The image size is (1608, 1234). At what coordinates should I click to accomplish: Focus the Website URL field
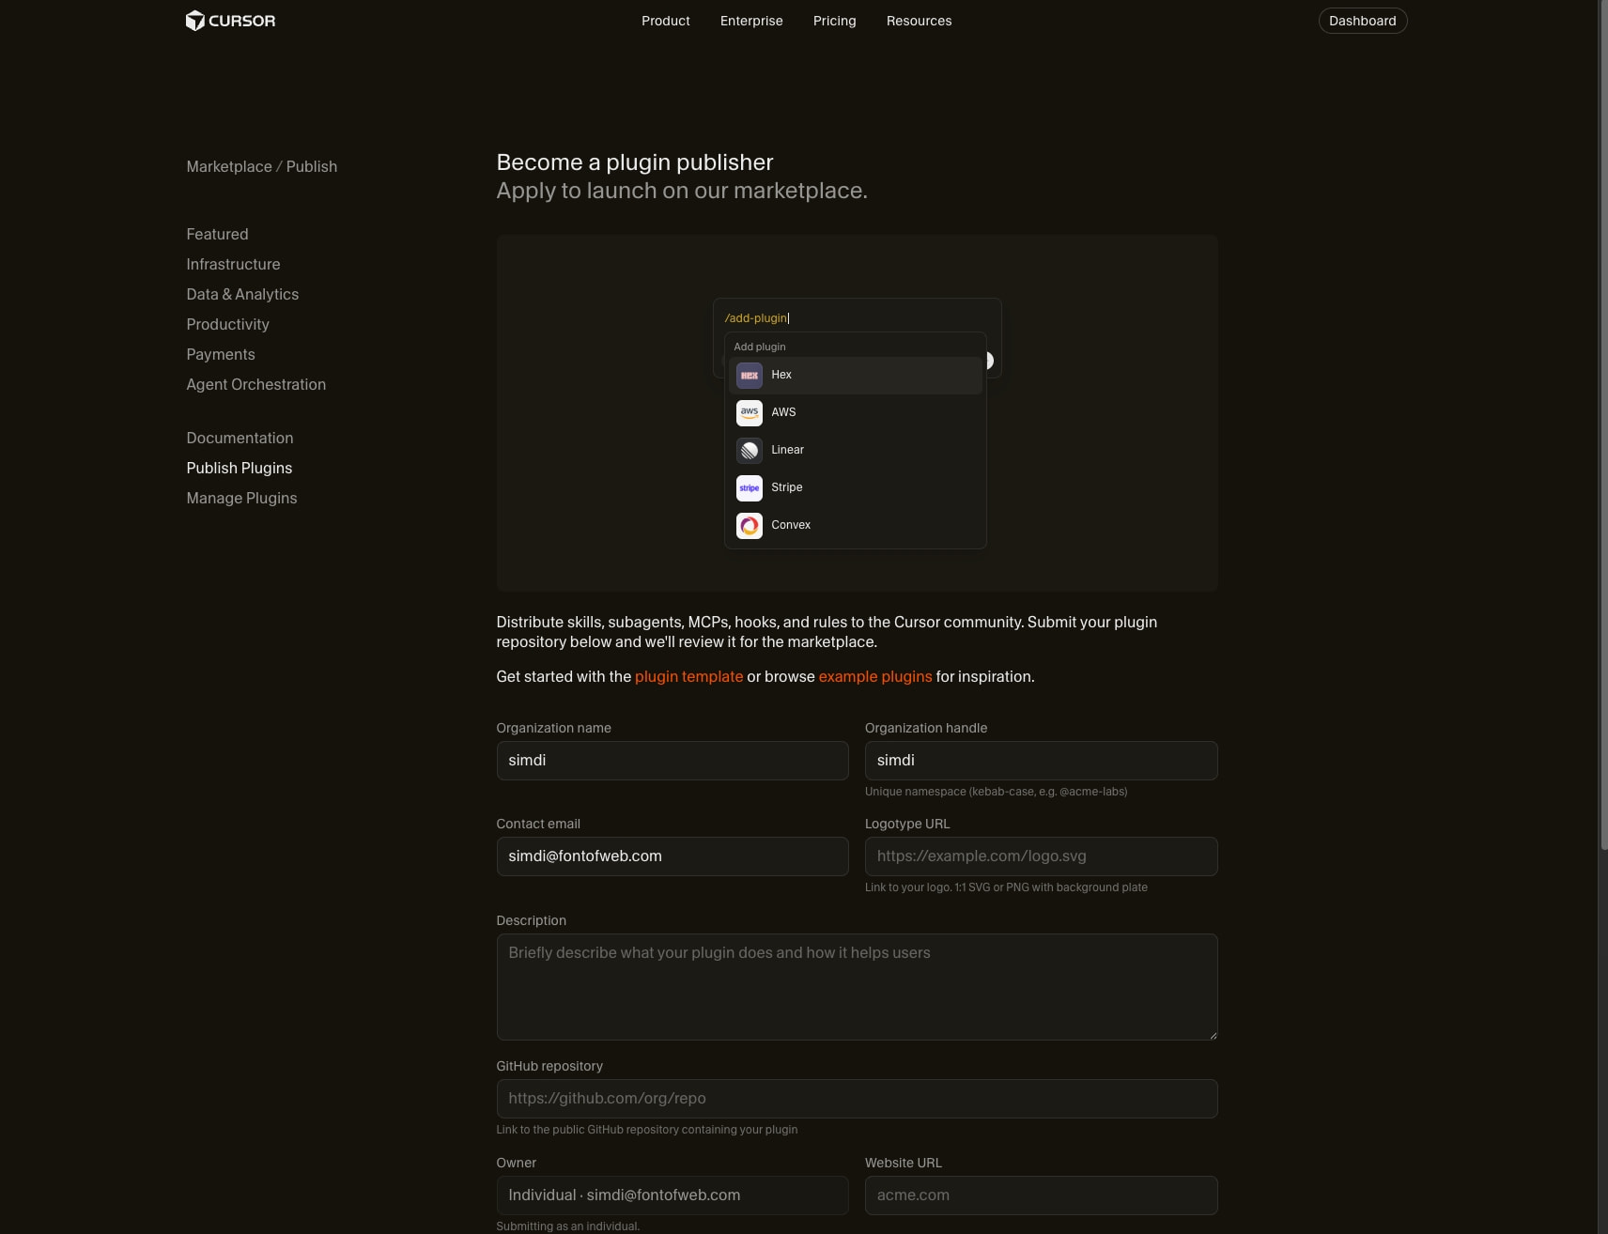(1041, 1195)
